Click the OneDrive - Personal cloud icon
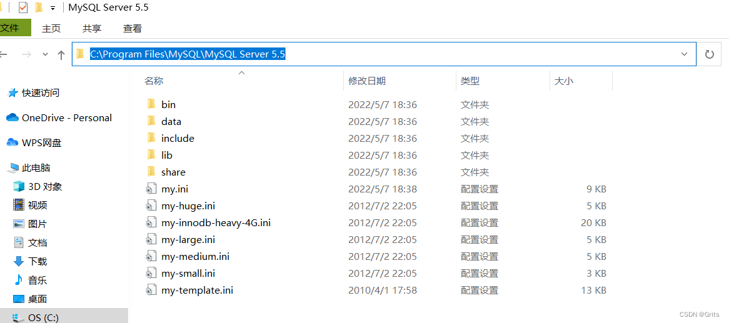The height and width of the screenshot is (323, 729). [13, 117]
